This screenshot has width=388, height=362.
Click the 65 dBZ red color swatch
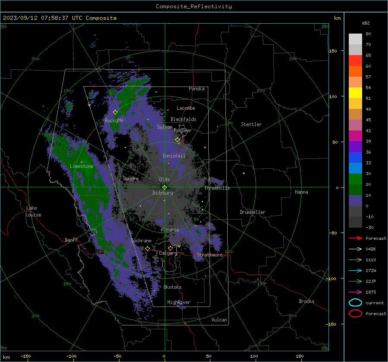click(355, 60)
